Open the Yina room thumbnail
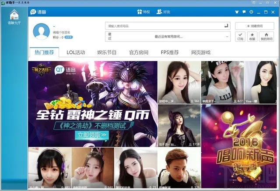The height and width of the screenshot is (191, 280). (261, 82)
